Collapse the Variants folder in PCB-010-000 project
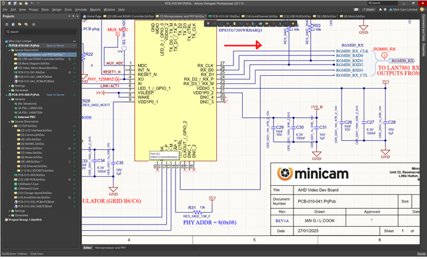Image resolution: width=427 pixels, height=260 pixels. 9,99
